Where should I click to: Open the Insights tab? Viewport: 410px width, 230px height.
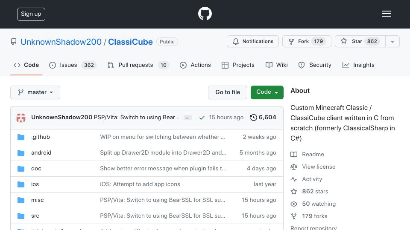pos(358,65)
